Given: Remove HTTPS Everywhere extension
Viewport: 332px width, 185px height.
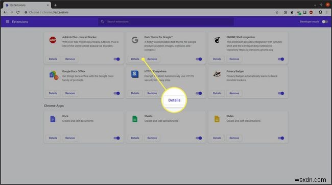Looking at the screenshot, I should point(152,93).
